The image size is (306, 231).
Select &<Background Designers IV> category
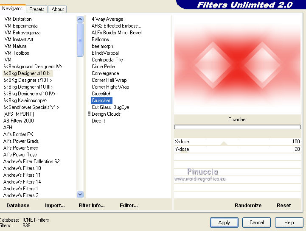point(33,67)
